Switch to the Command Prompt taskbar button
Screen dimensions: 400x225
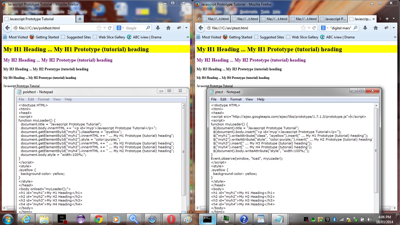click(207, 219)
